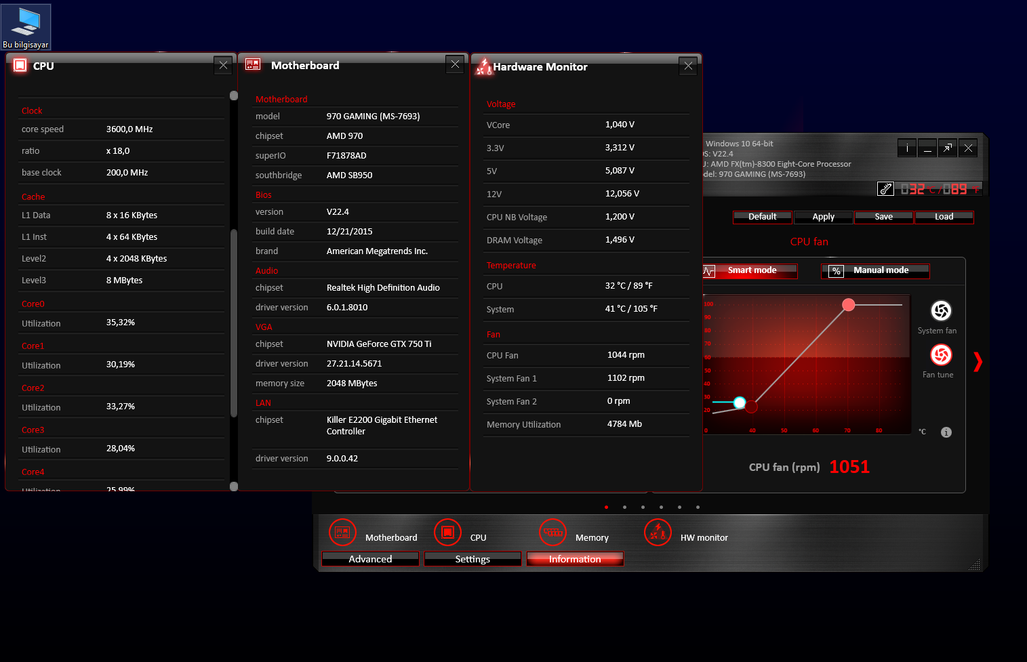Click the temperature probe icon beside 032/089 readout
The width and height of the screenshot is (1027, 662).
[886, 189]
